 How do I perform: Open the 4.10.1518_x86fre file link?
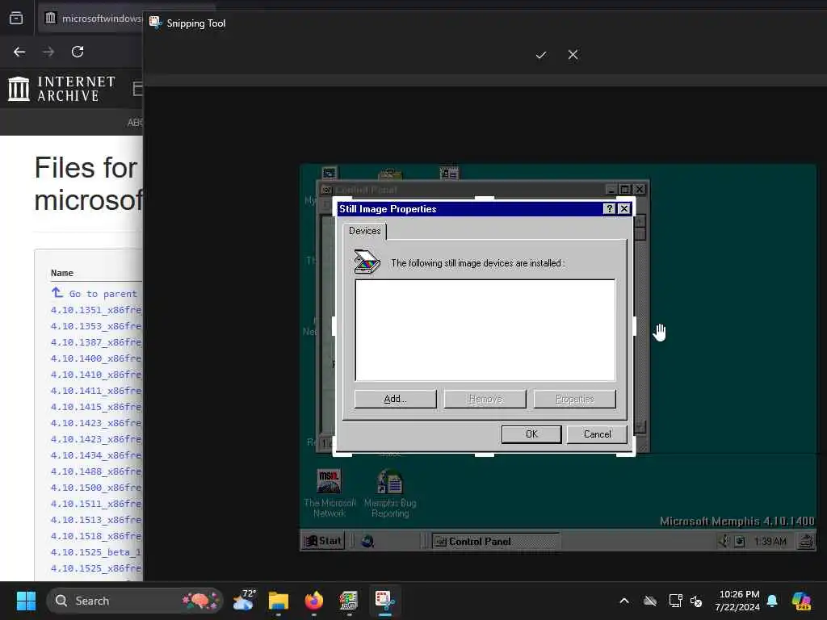tap(97, 536)
